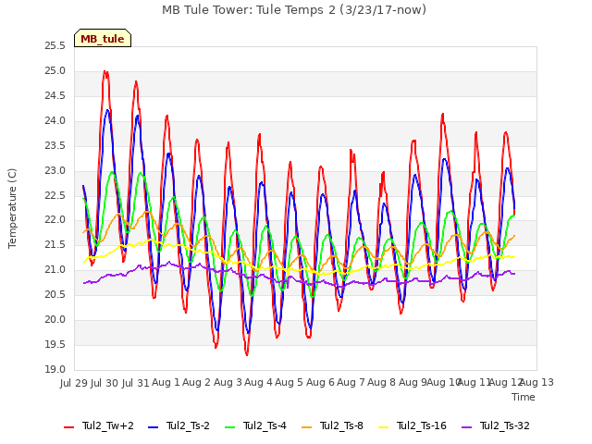The width and height of the screenshot is (592, 444).
Task: Click the red Tul2_Tw+2 legend swatch
Action: 68,426
